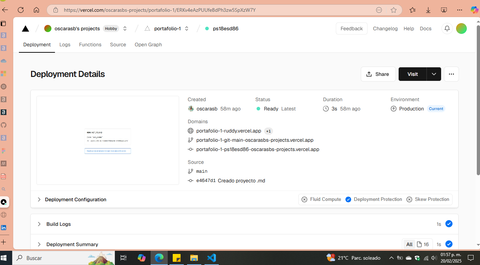Click the page vertical scrollbar

tap(478, 100)
